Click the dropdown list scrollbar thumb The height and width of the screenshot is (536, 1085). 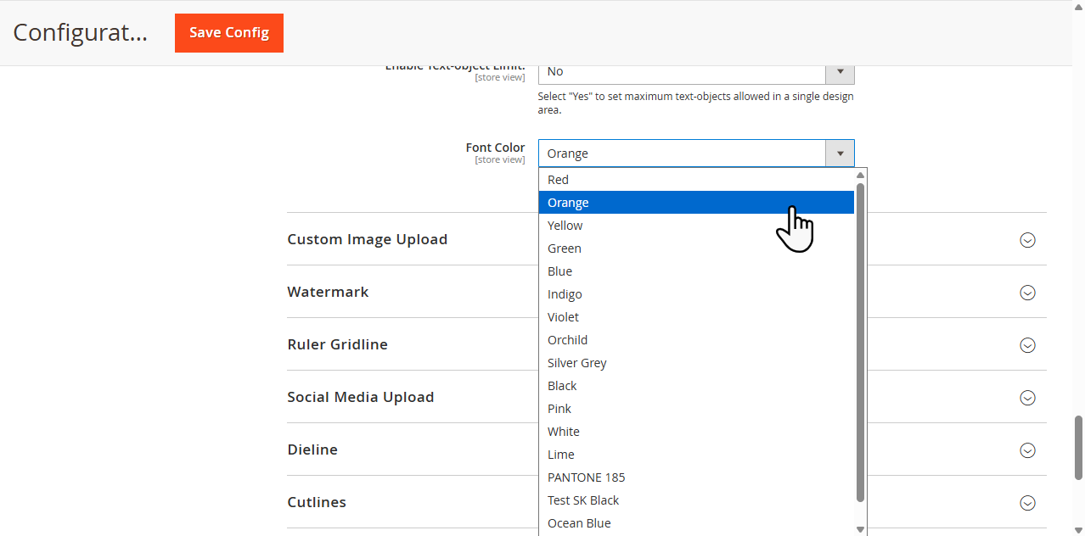[x=860, y=339]
